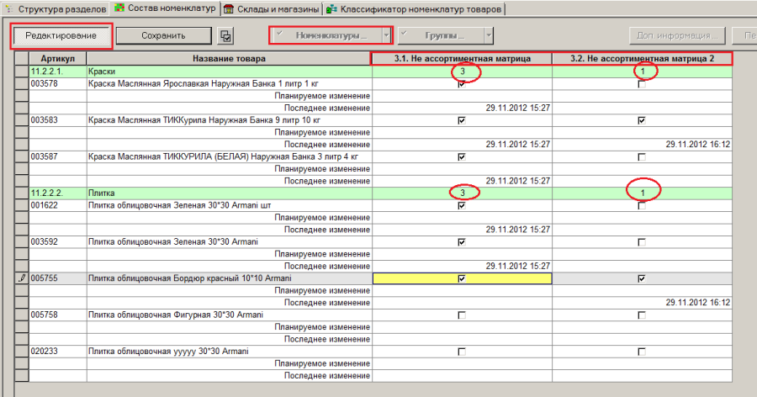Image resolution: width=757 pixels, height=397 pixels.
Task: Switch to Состав номенклатур tab
Action: tap(165, 8)
